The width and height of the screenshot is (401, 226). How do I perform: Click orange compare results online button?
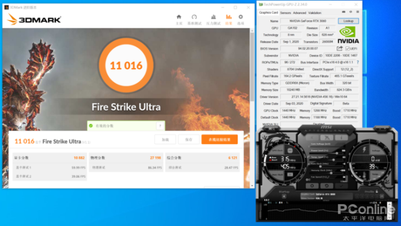click(220, 140)
